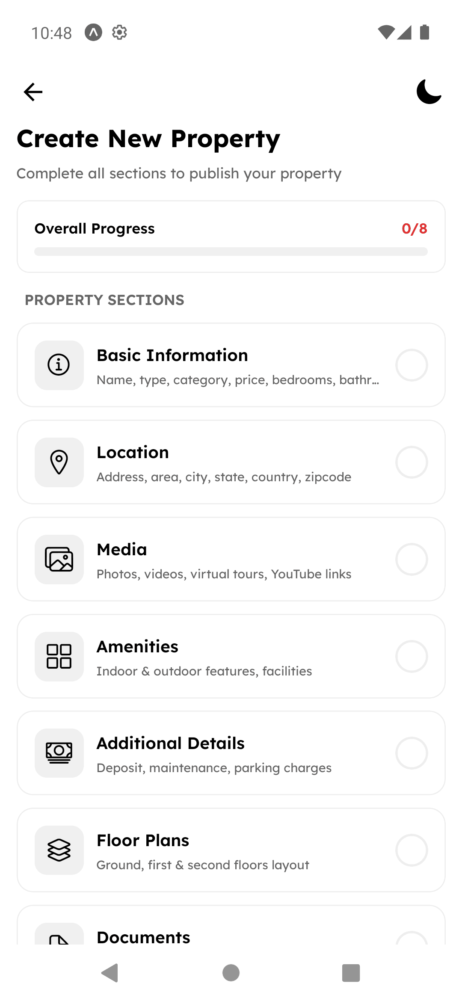This screenshot has height=1001, width=462.
Task: Open the Floor Plans section
Action: (231, 850)
